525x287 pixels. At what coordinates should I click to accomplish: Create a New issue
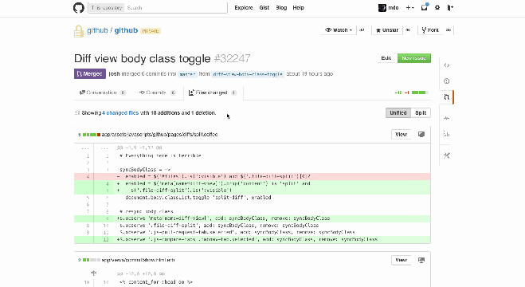pos(414,58)
